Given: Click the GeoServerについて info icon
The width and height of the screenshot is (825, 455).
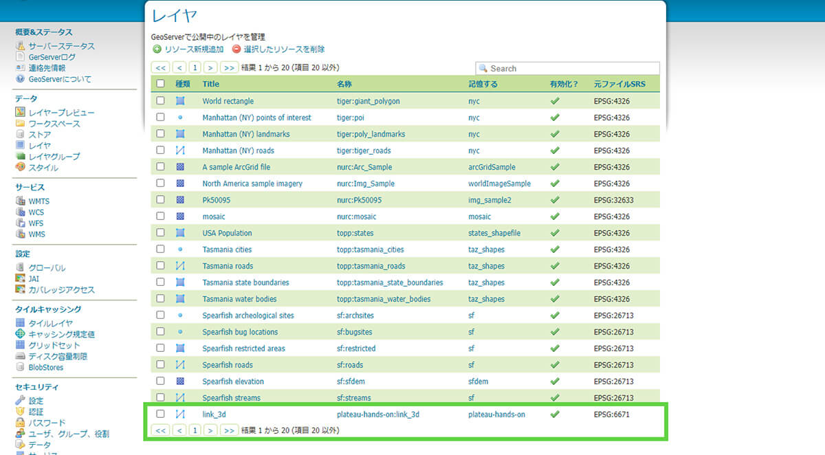Looking at the screenshot, I should click(21, 79).
